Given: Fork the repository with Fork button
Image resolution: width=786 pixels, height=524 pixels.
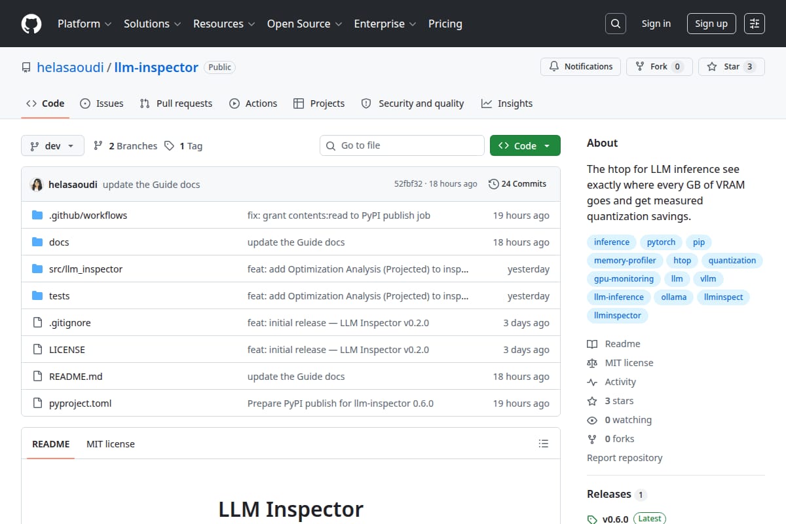Looking at the screenshot, I should pos(660,67).
